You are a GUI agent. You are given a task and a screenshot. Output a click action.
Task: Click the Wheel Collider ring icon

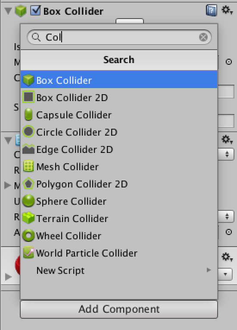[x=28, y=235]
